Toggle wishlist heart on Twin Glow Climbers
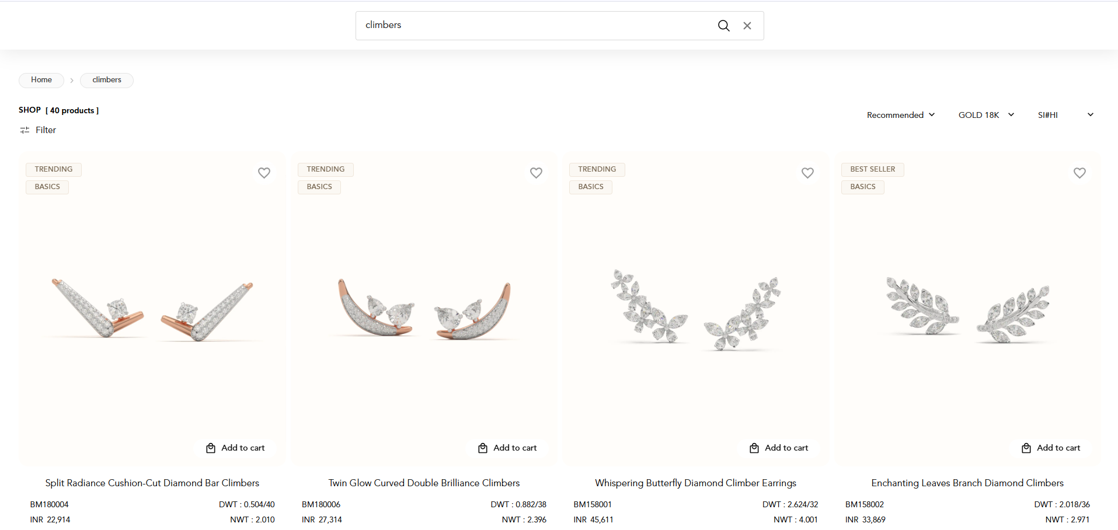 pyautogui.click(x=536, y=173)
